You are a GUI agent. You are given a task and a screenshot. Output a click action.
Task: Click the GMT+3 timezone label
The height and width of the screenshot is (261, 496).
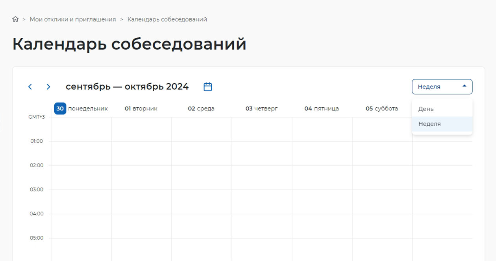pos(37,117)
